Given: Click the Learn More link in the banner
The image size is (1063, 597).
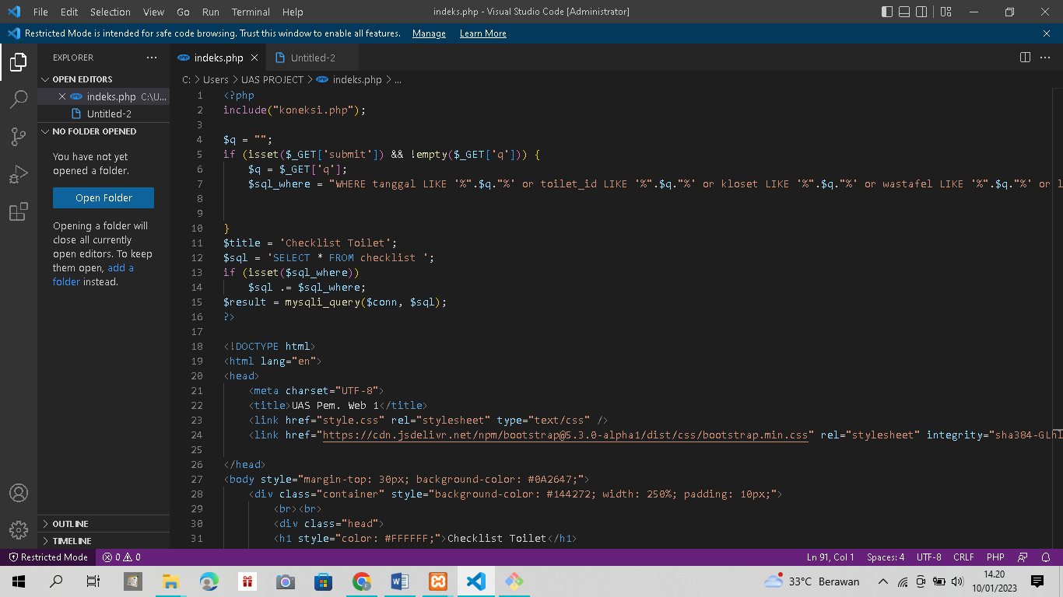Looking at the screenshot, I should click(x=482, y=33).
